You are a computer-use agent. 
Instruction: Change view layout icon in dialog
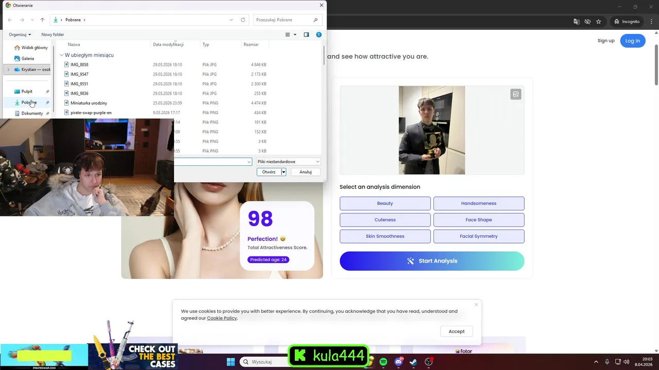click(288, 34)
